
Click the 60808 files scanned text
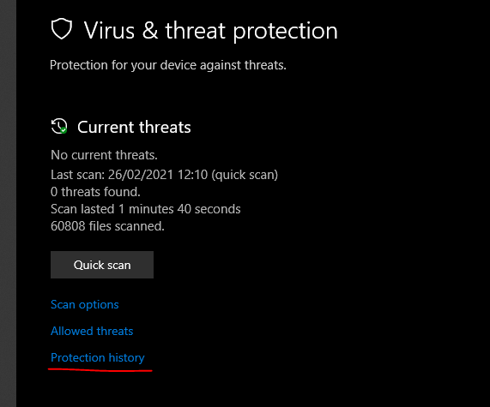click(107, 226)
